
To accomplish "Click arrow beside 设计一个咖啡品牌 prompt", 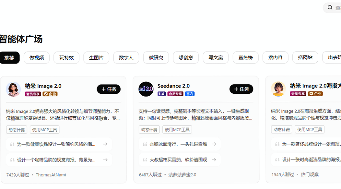I will pyautogui.click(x=105, y=160).
